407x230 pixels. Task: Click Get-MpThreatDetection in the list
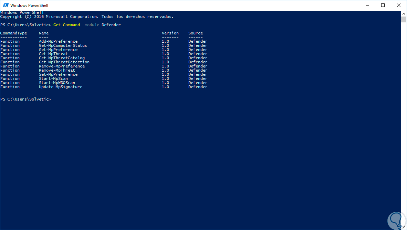pos(64,62)
